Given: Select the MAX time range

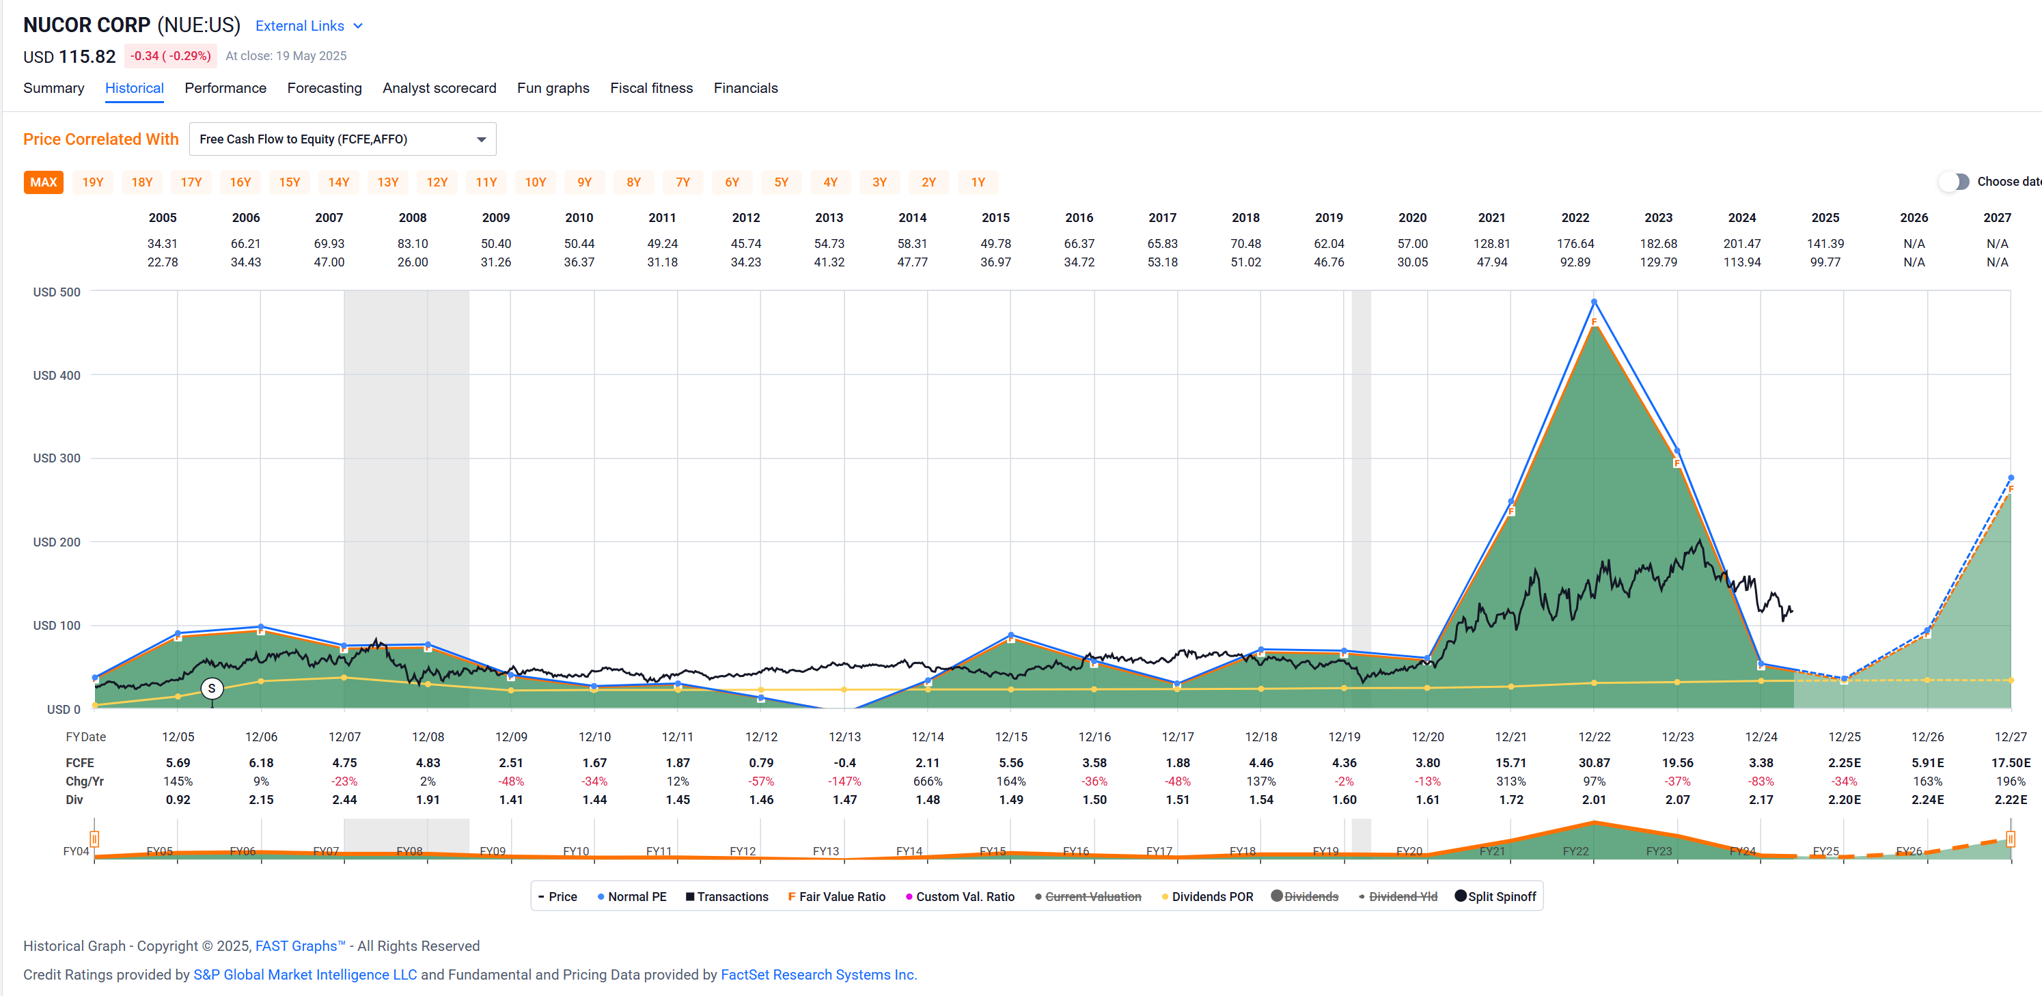Looking at the screenshot, I should (44, 182).
